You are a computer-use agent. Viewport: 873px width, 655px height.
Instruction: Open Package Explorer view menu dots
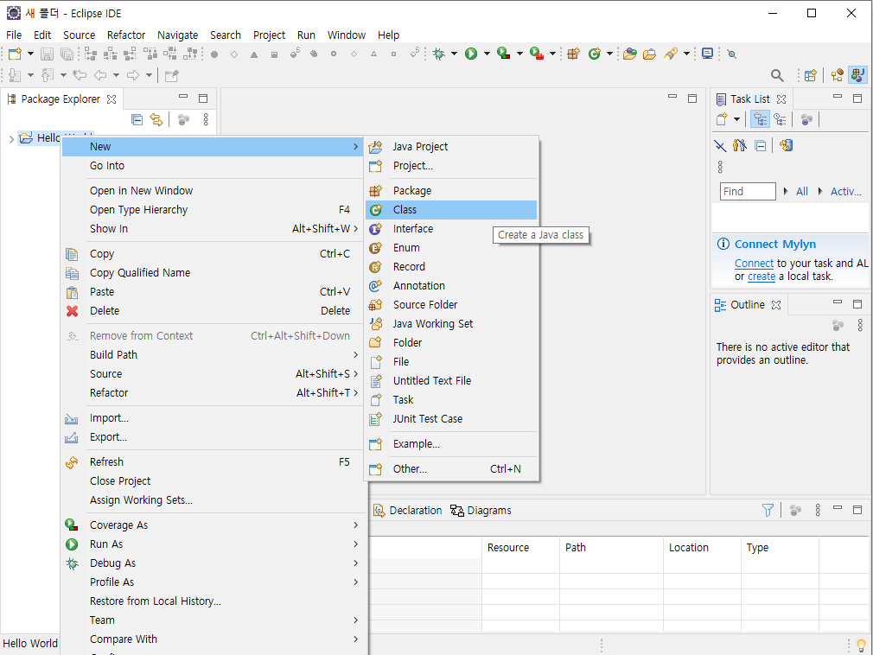coord(206,119)
